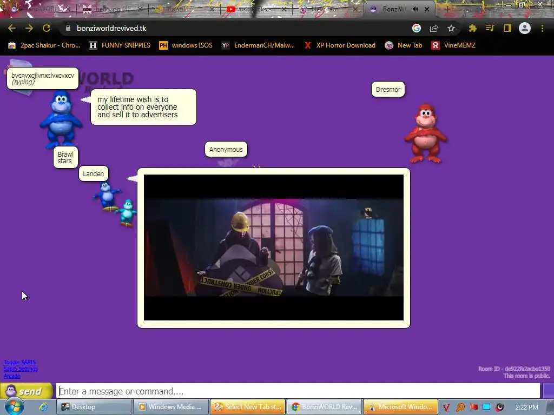Open the Sapi5 Settings link
554x415 pixels.
pyautogui.click(x=21, y=369)
